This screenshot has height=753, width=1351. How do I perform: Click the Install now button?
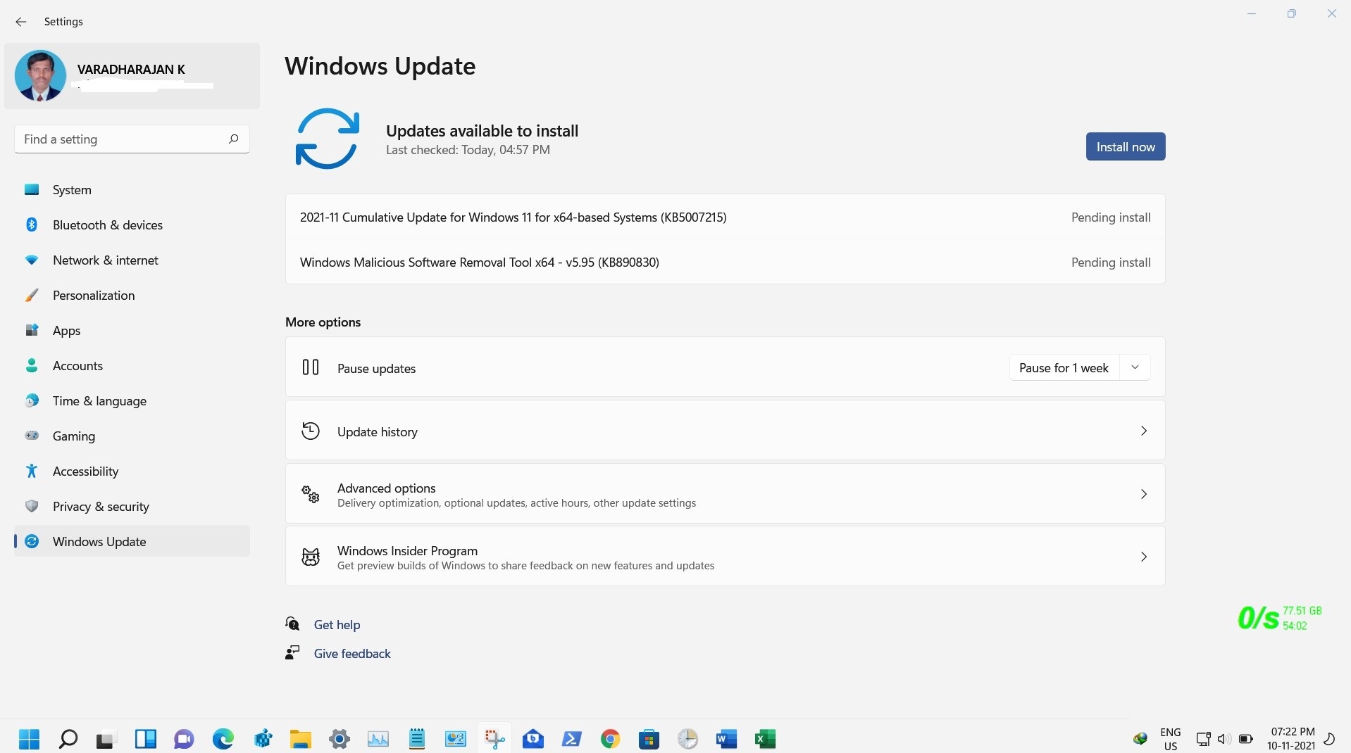1125,146
